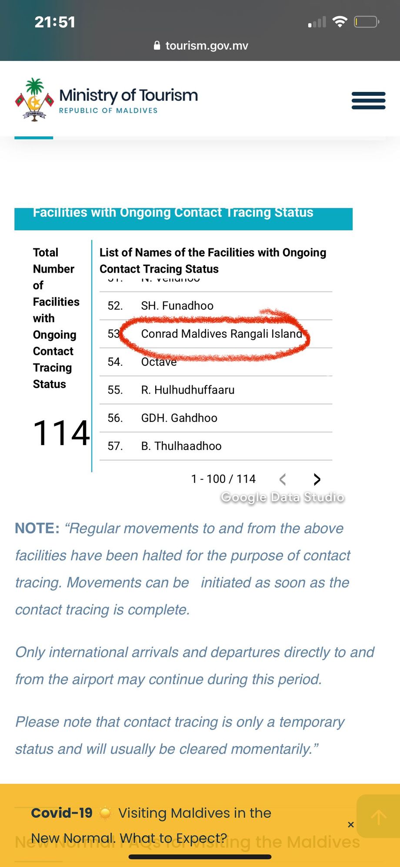Viewport: 400px width, 867px height.
Task: Tap the tourism.gov.mv address bar
Action: [x=201, y=45]
